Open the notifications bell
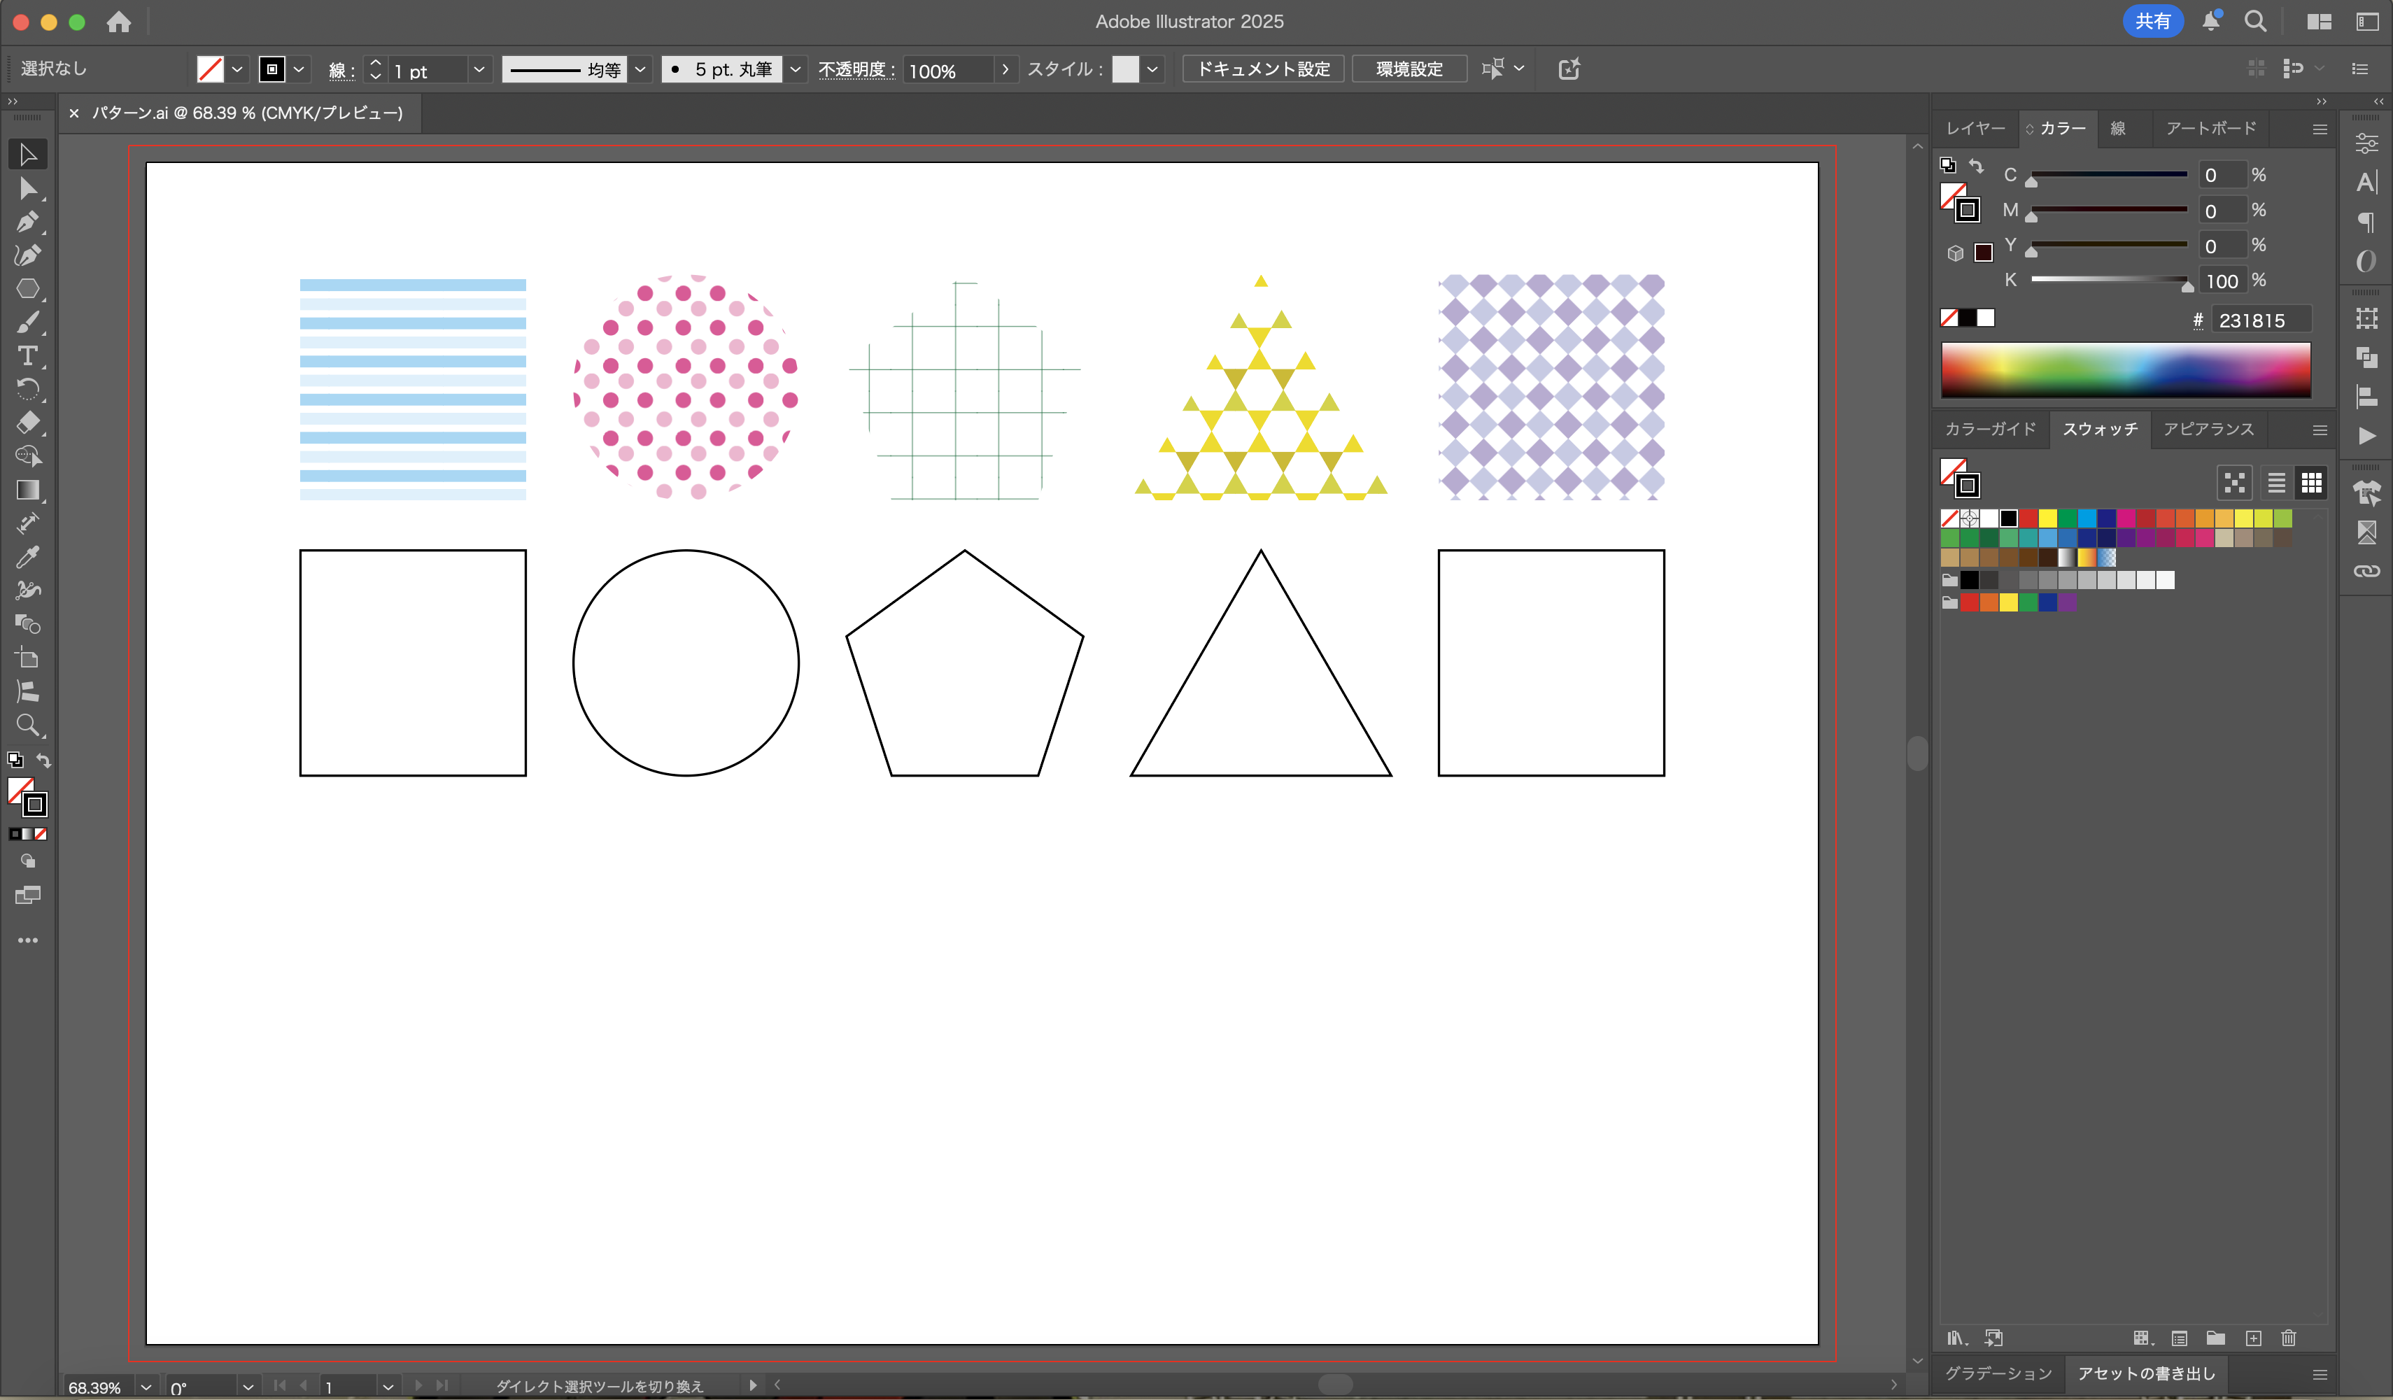 (x=2210, y=21)
